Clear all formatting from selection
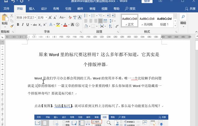The width and height of the screenshot is (198, 126). pos(70,18)
